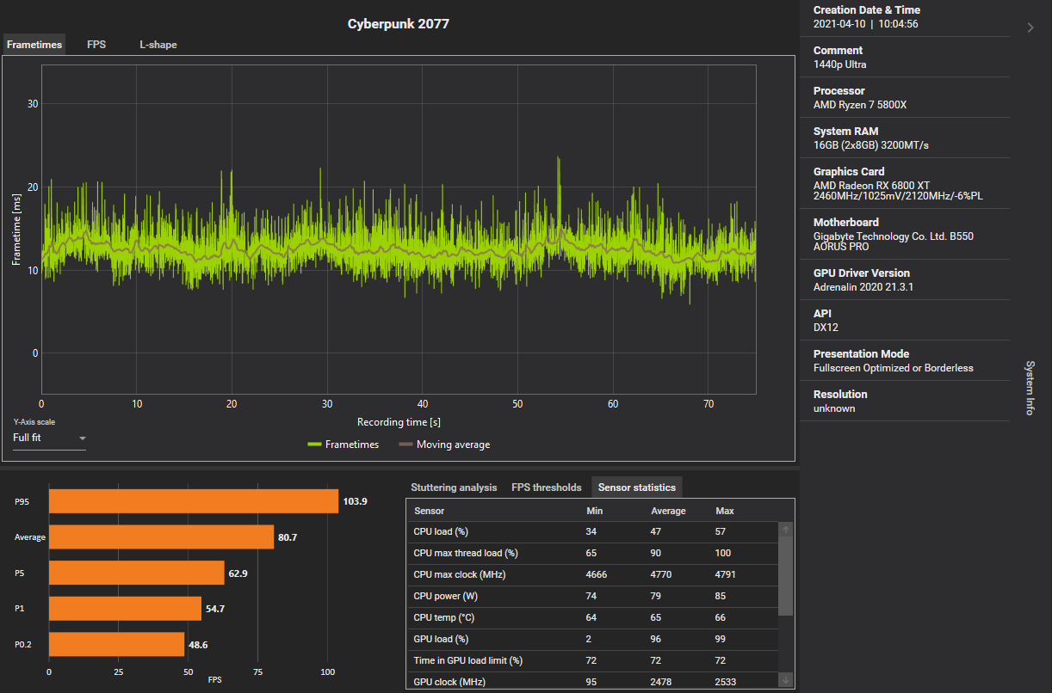Open the FPS thresholds tab
Viewport: 1052px width, 693px height.
pyautogui.click(x=547, y=488)
